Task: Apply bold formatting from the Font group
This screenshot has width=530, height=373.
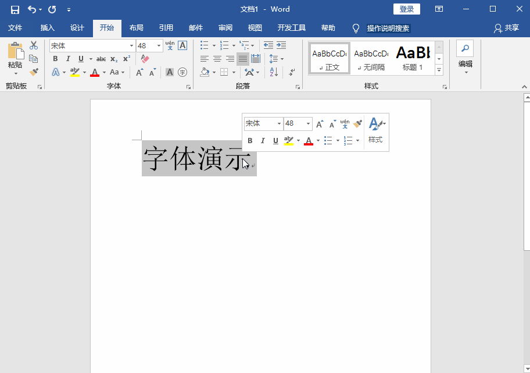Action: pyautogui.click(x=55, y=58)
